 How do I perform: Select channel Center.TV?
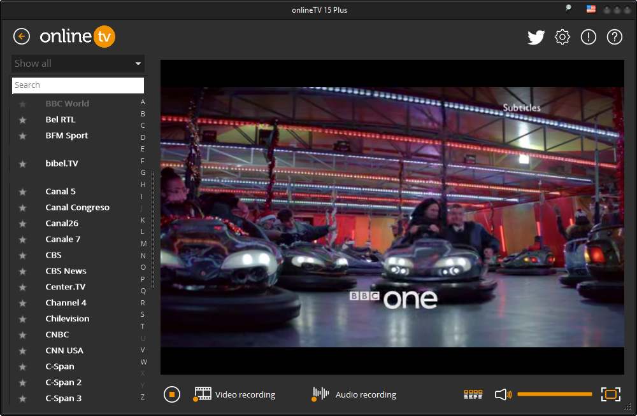pyautogui.click(x=66, y=286)
